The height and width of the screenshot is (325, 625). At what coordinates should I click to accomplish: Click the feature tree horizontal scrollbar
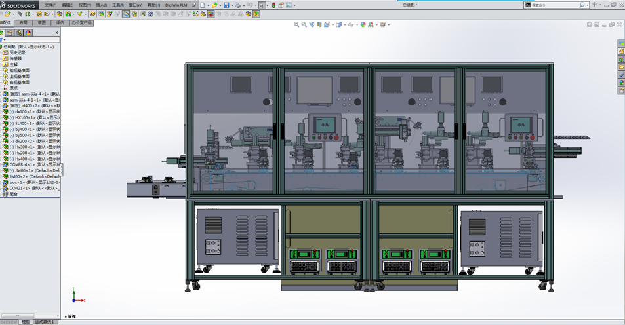click(18, 316)
